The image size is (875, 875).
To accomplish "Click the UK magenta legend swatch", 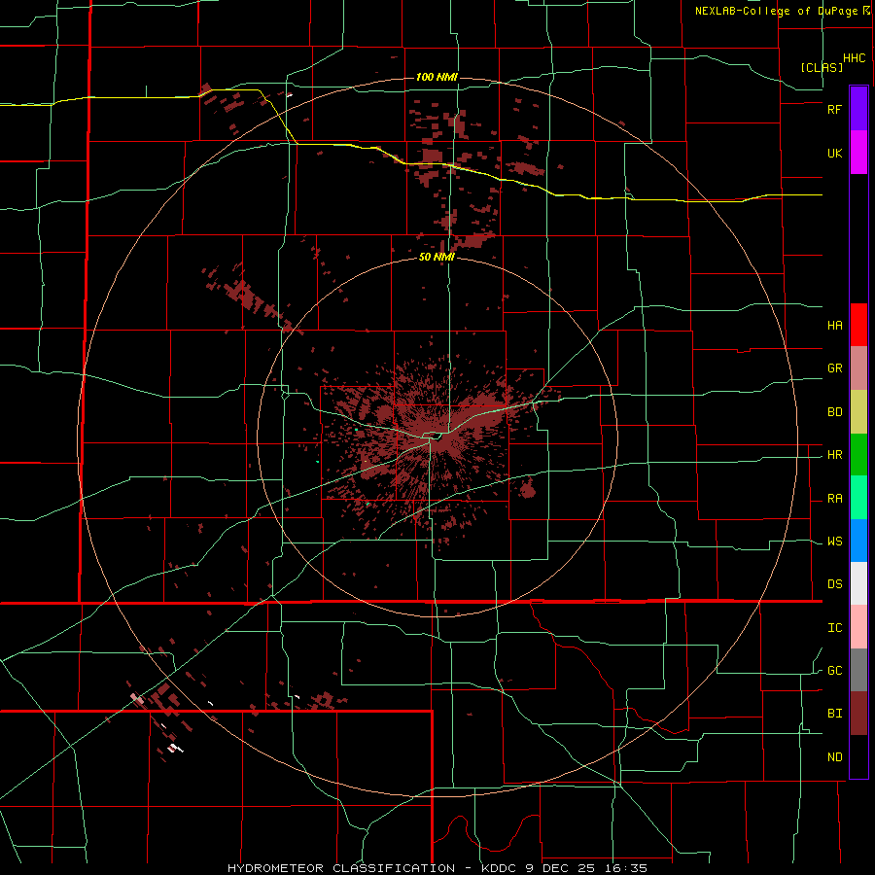I will click(858, 153).
